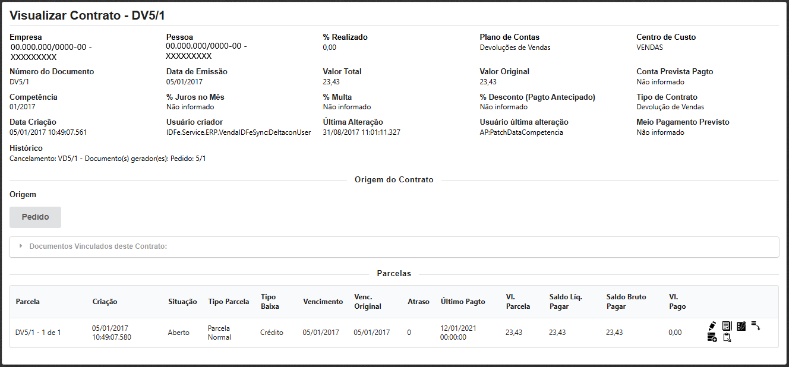Image resolution: width=789 pixels, height=367 pixels.
Task: Click the Tipo Parcela column header
Action: coord(229,302)
